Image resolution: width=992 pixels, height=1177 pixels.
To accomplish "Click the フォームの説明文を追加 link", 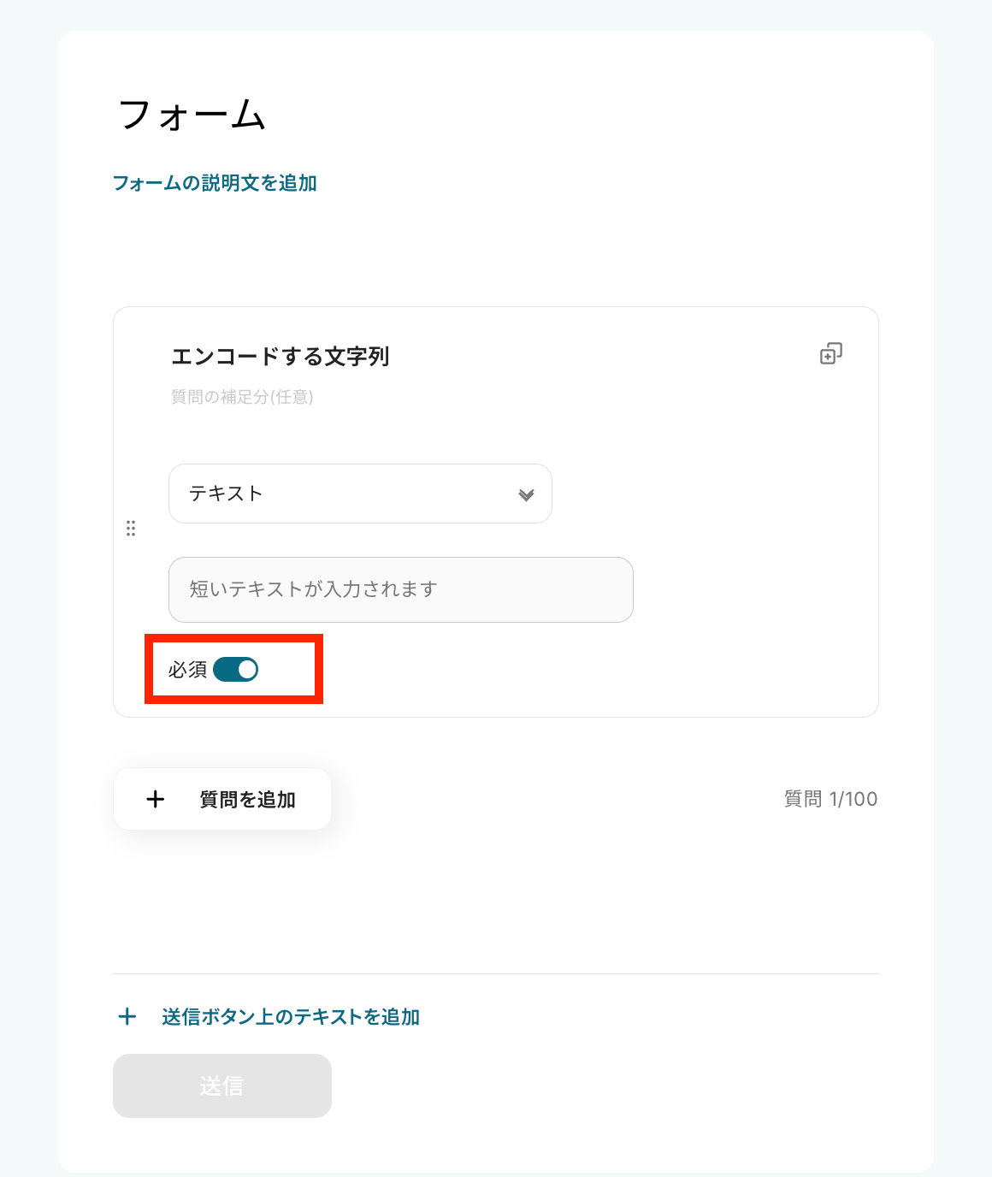I will 215,183.
